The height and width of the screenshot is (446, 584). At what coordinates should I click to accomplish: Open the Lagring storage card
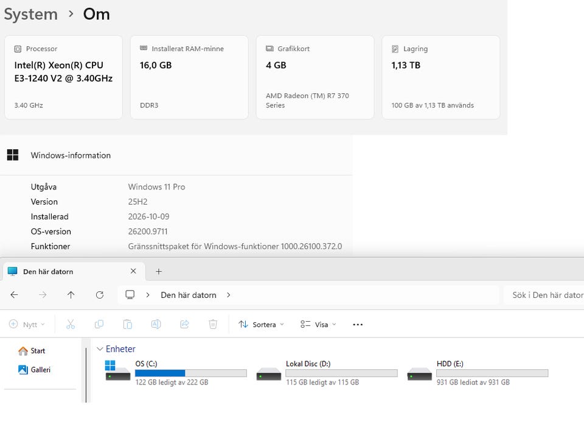pyautogui.click(x=441, y=77)
